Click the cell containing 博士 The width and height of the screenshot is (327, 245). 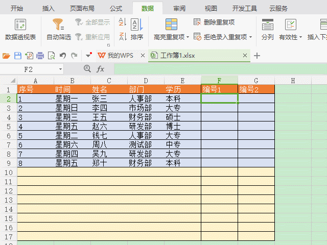click(182, 126)
